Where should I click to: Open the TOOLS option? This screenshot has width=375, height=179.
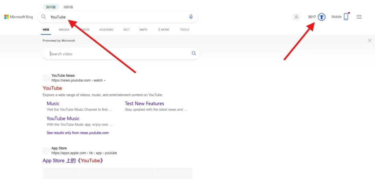pos(185,29)
